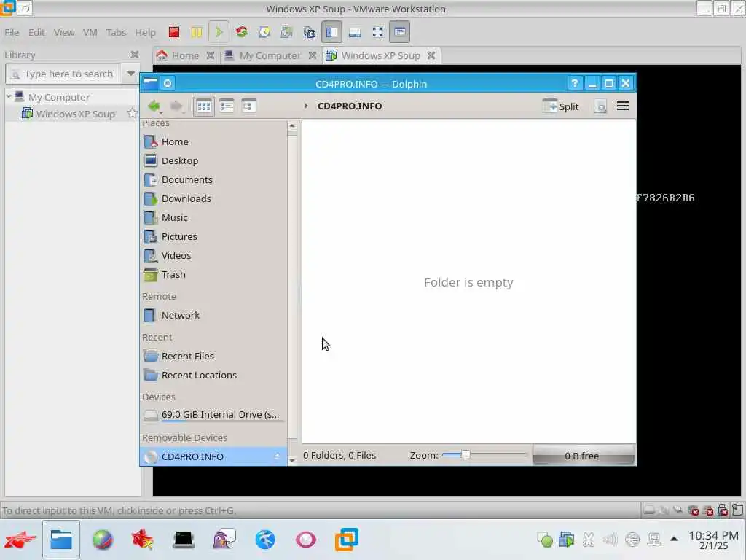Click the VMware Workstation taskbar icon
The height and width of the screenshot is (560, 746).
coord(346,540)
